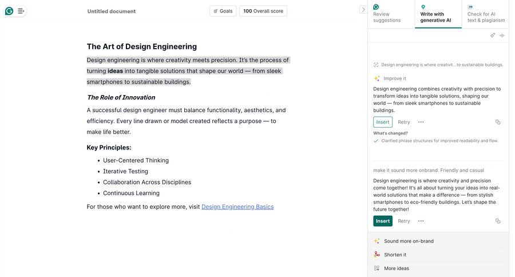Click the make it sound more onbrand prompt text
The width and height of the screenshot is (515, 277).
428,170
